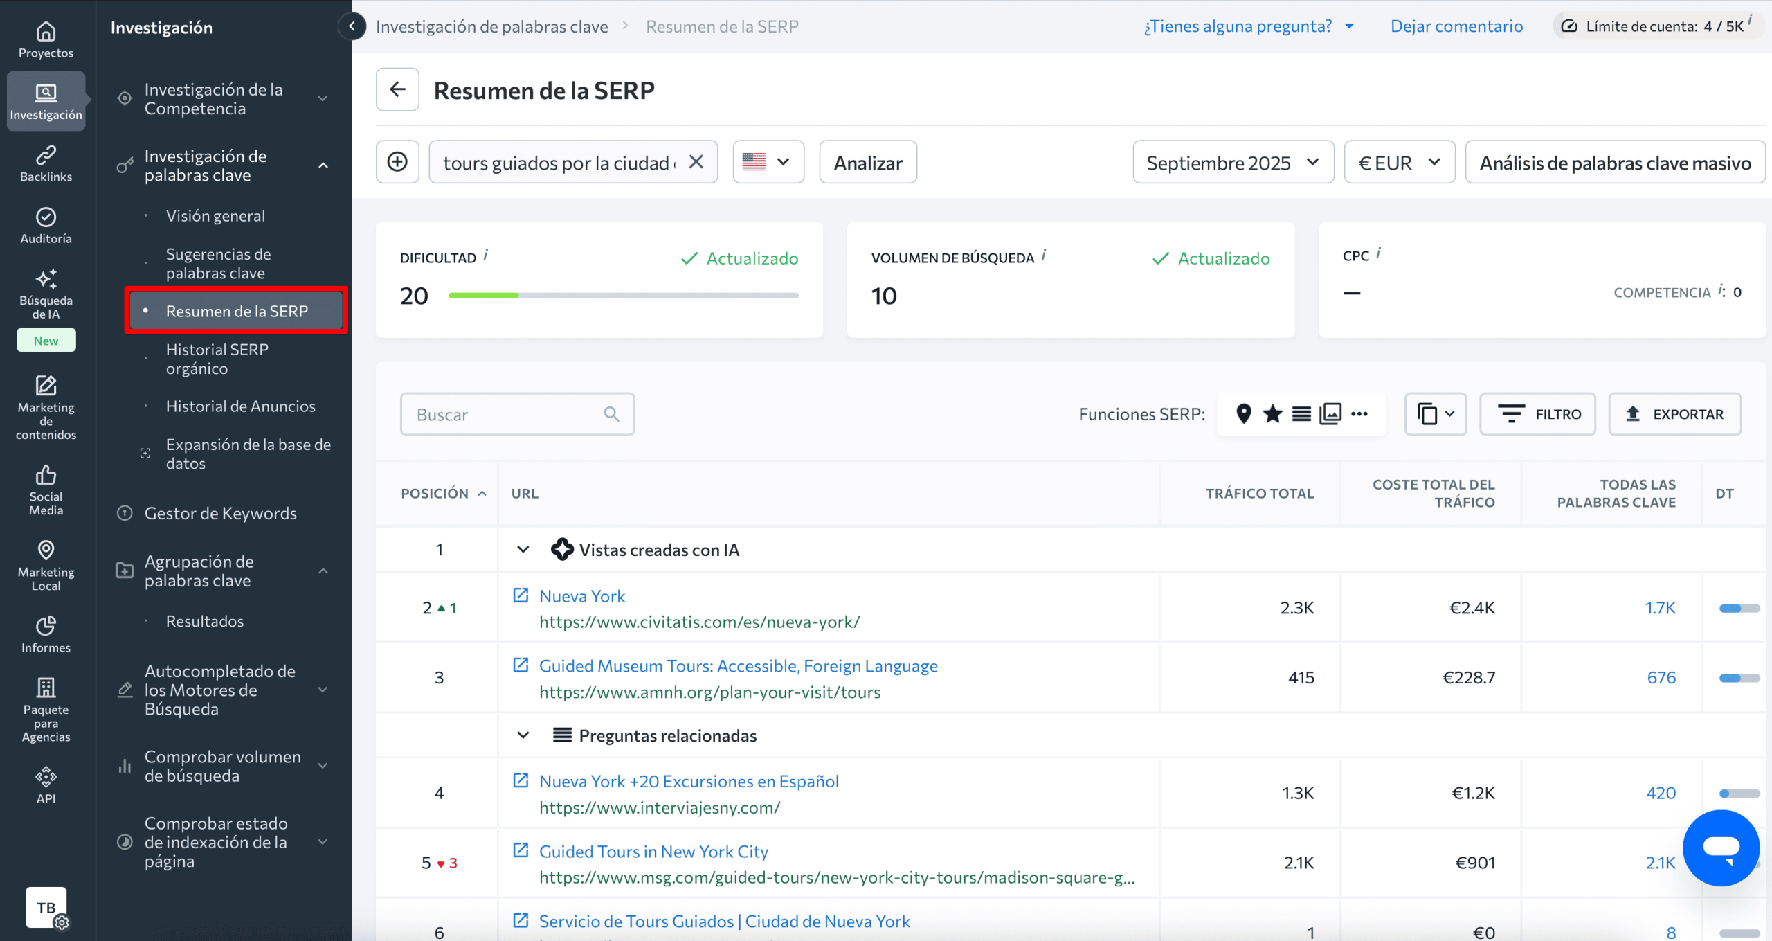Click the Analizar button
Image resolution: width=1772 pixels, height=941 pixels.
868,163
